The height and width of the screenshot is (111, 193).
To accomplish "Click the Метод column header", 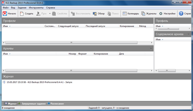I will [145, 26].
